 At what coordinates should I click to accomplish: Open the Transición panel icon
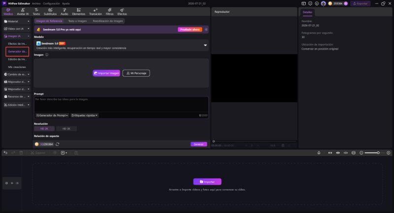point(96,11)
